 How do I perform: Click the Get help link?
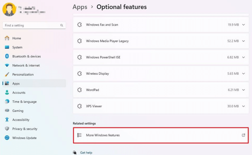tap(86, 153)
